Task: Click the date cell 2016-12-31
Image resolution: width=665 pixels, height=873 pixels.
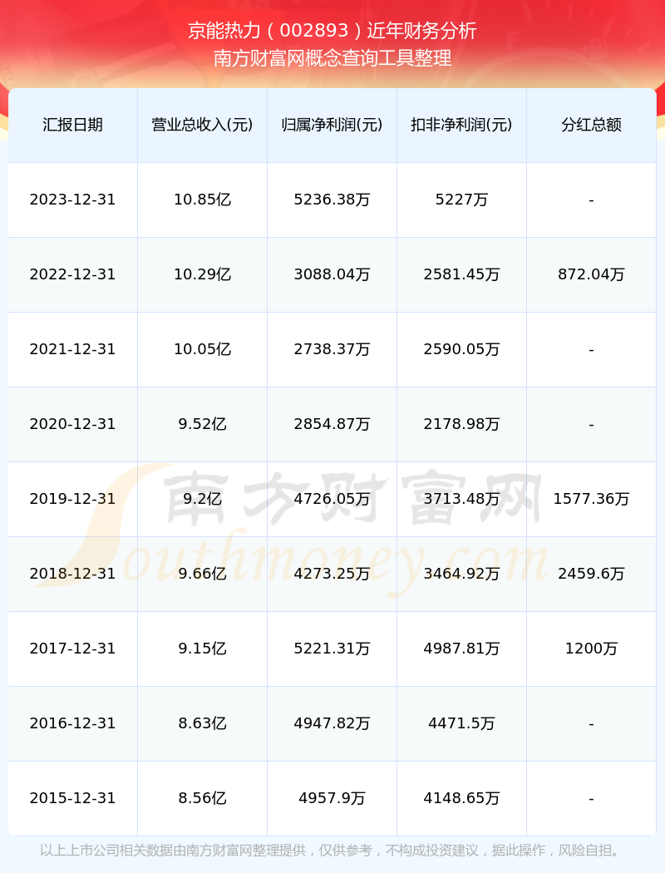Action: click(x=73, y=724)
